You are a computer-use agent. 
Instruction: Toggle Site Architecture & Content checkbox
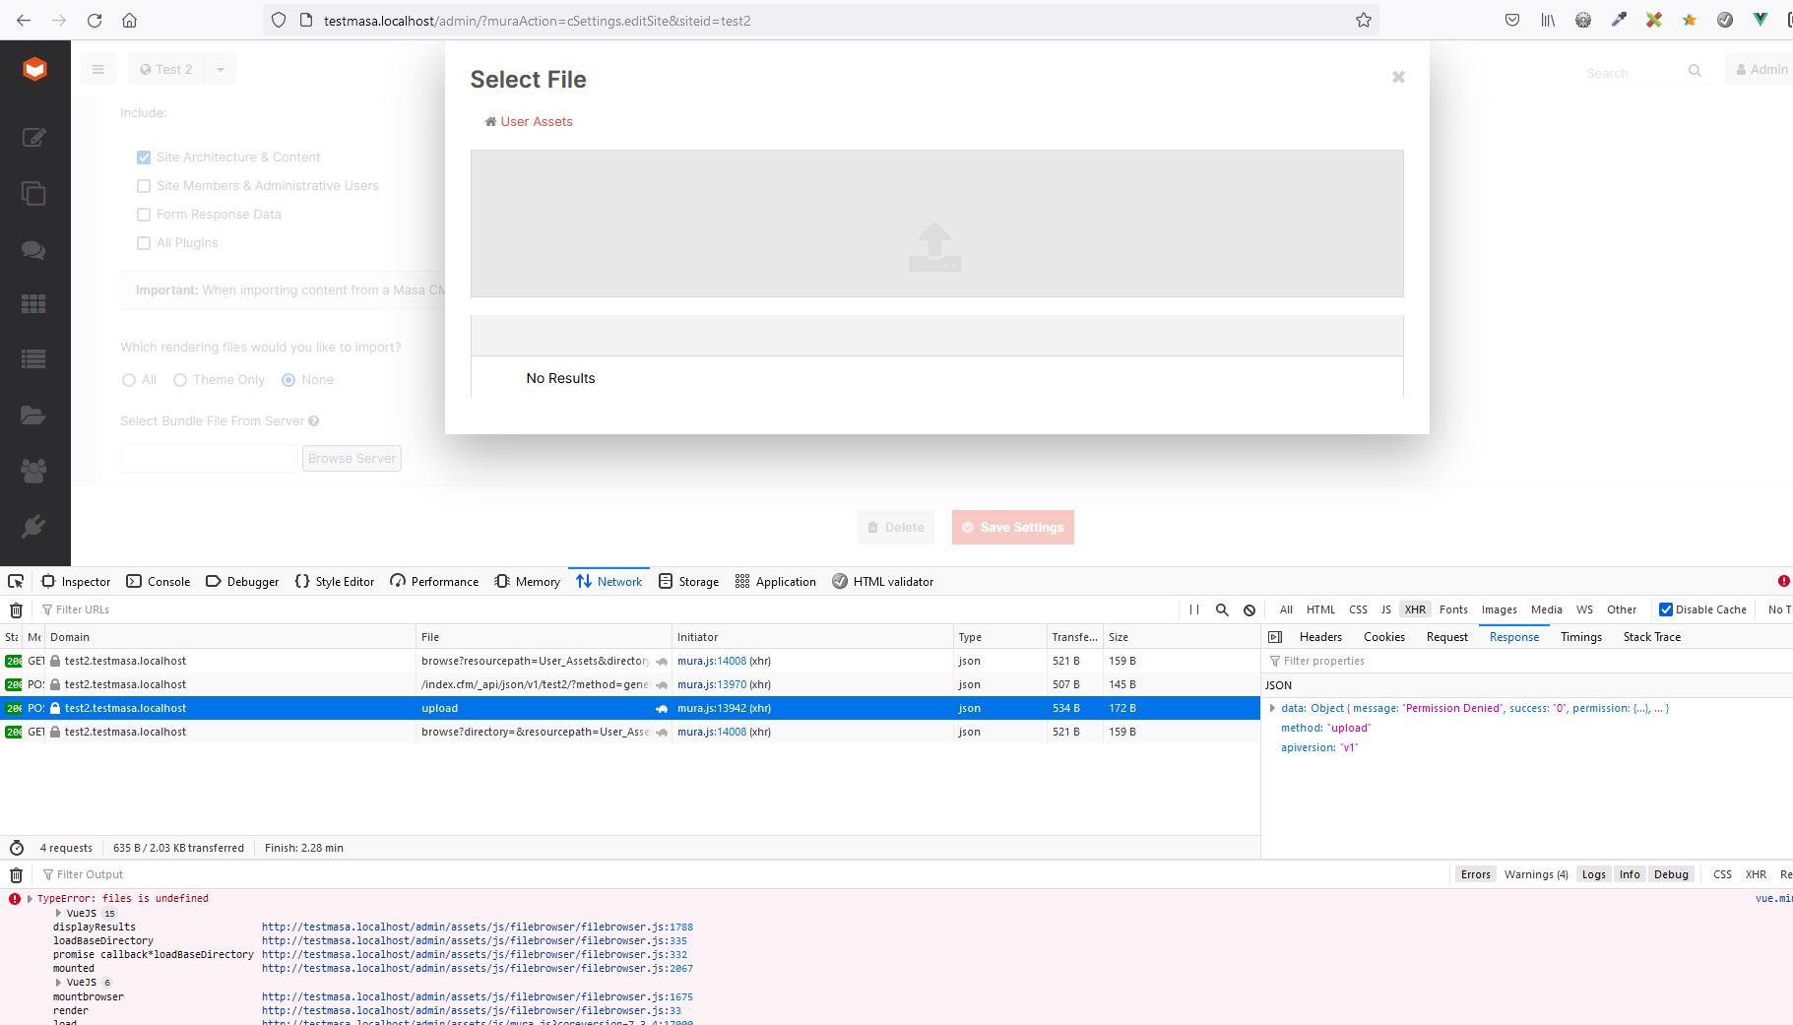(x=144, y=158)
